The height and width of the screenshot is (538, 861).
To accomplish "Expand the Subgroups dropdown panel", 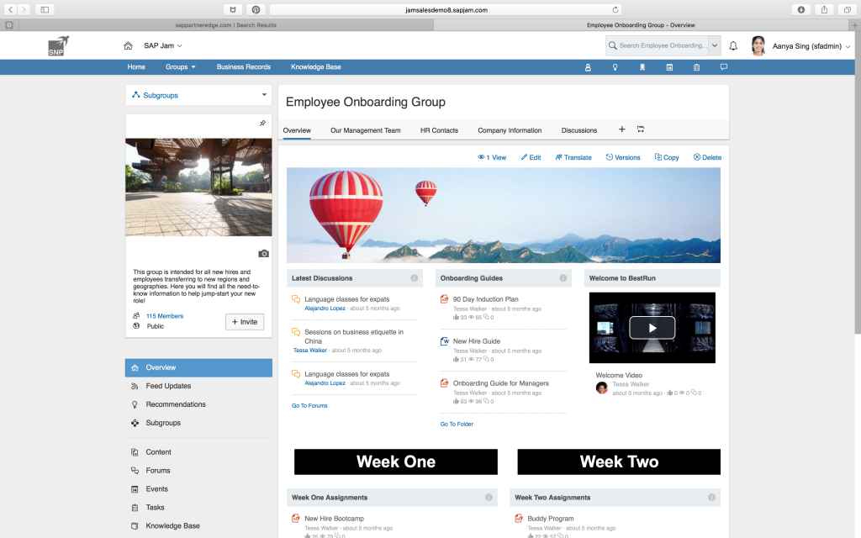I will (198, 95).
